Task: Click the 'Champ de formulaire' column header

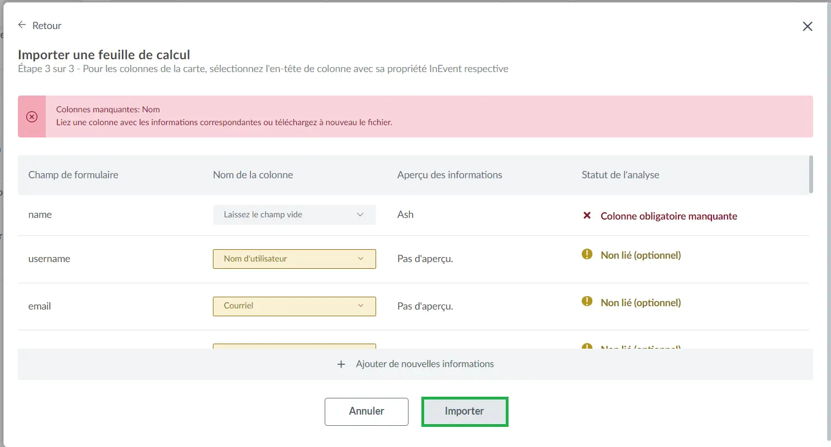Action: [x=73, y=175]
